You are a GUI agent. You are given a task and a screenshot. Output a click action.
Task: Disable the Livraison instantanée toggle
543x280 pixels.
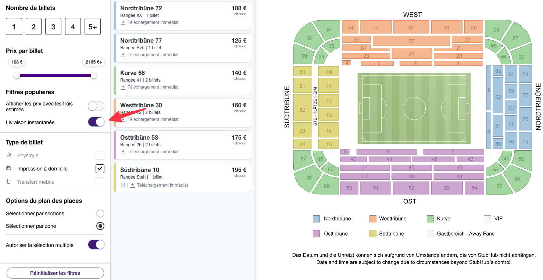pos(96,122)
